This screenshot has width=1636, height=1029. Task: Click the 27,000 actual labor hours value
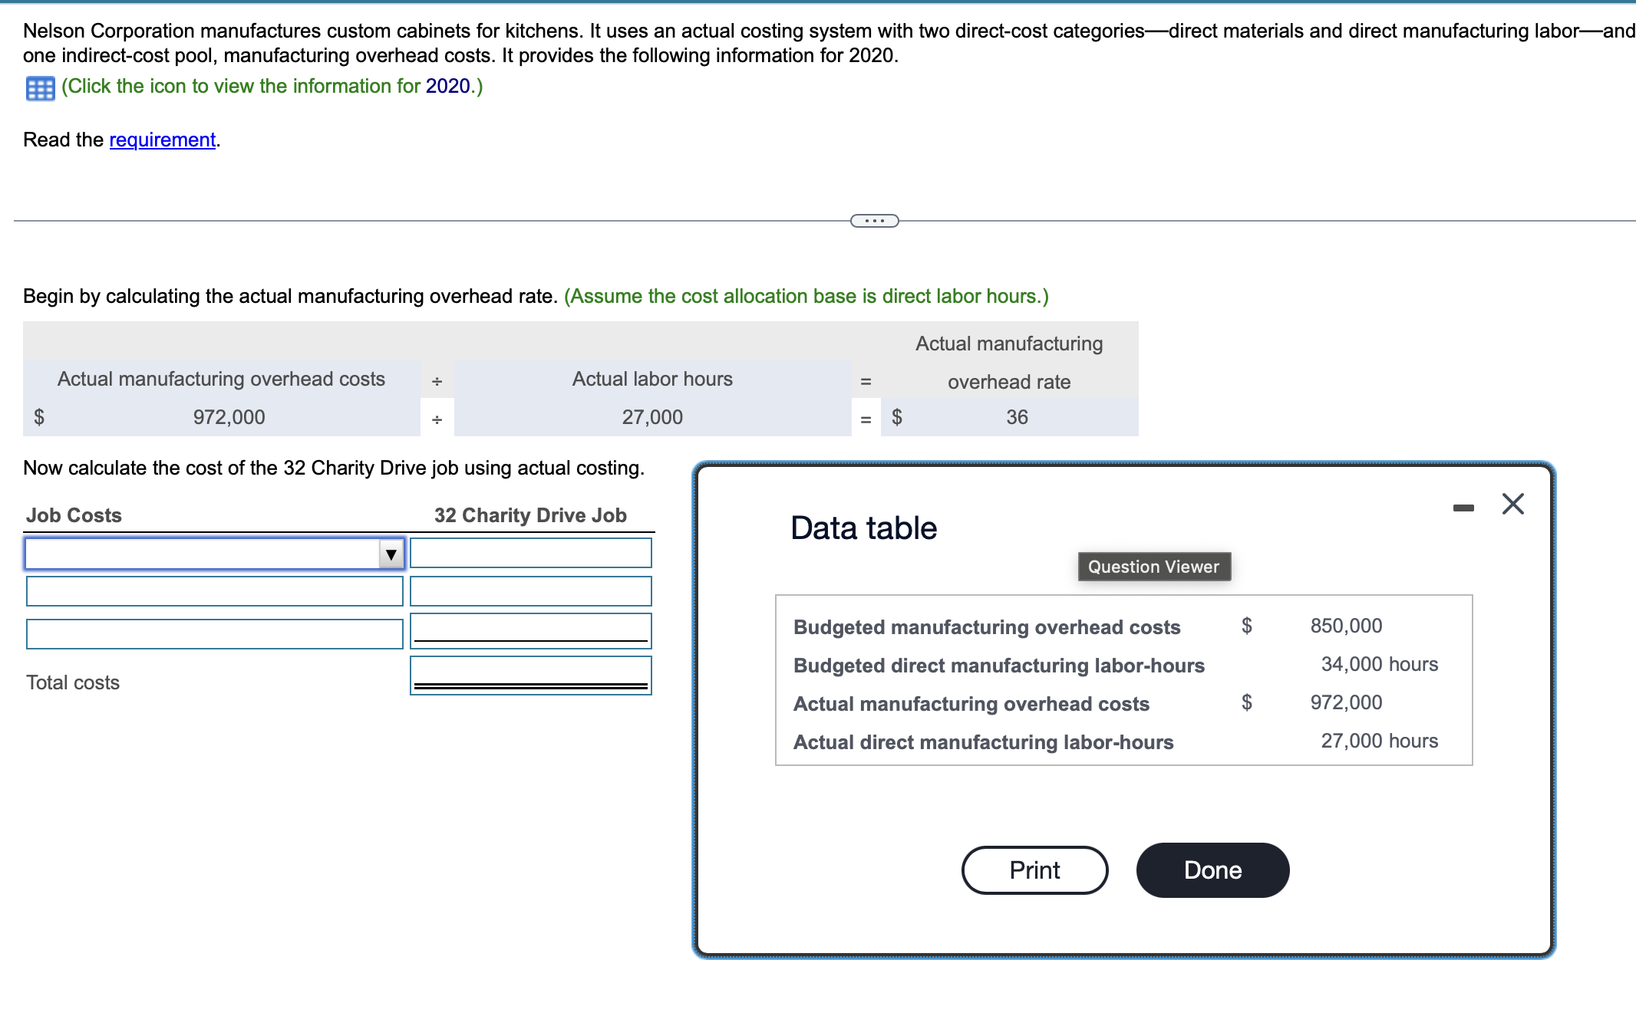tap(651, 417)
